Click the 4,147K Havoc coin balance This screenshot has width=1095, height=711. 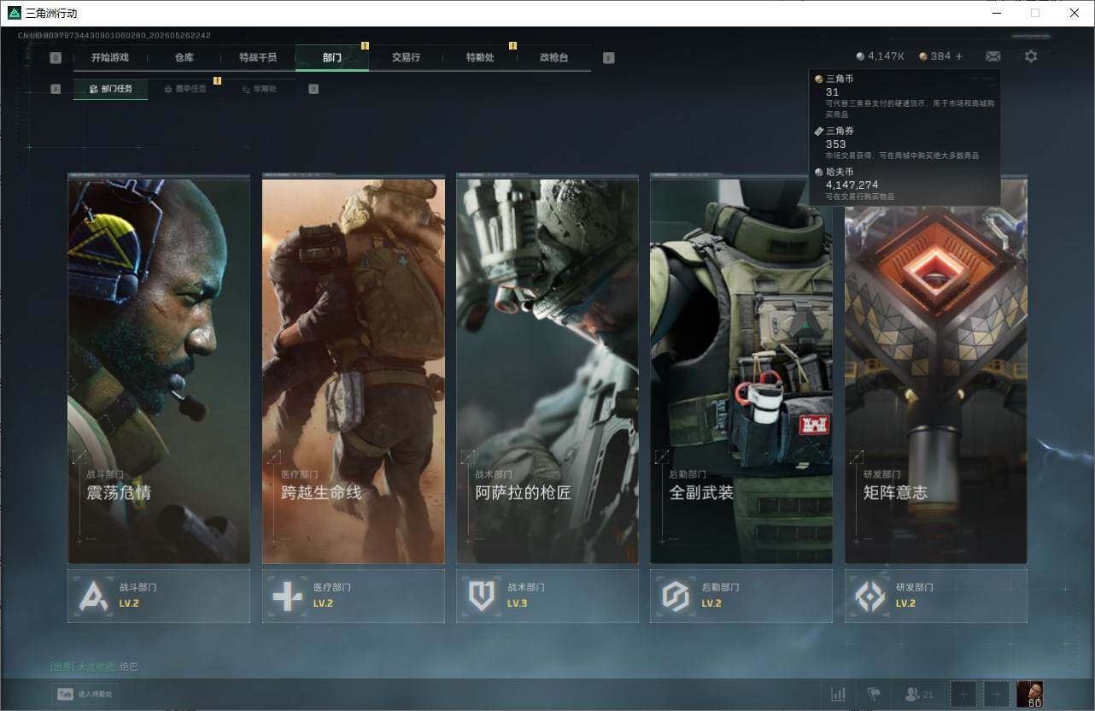(881, 56)
